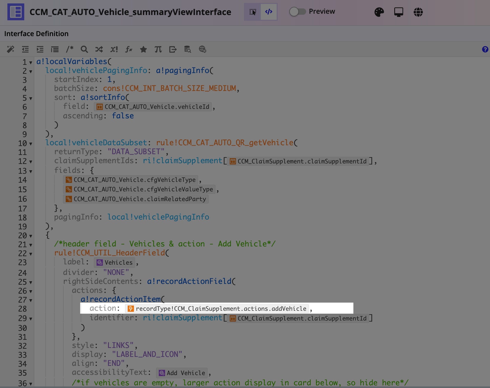Click the pi constant toolbar icon
Image resolution: width=490 pixels, height=388 pixels.
(158, 49)
